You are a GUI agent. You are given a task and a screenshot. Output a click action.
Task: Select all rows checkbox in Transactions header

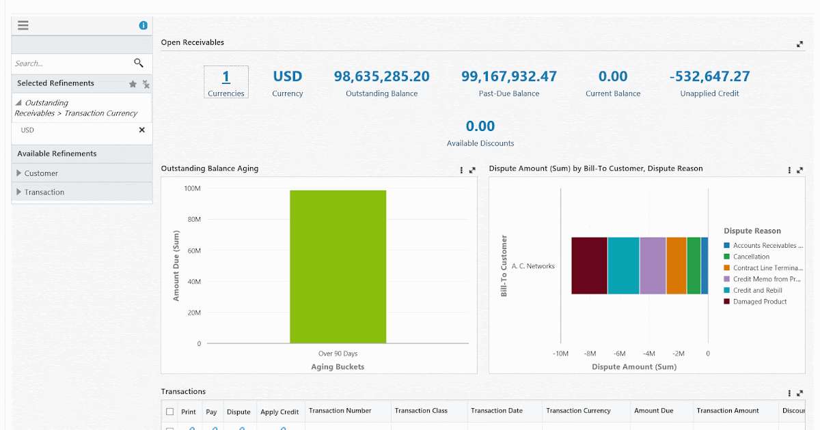click(x=169, y=410)
